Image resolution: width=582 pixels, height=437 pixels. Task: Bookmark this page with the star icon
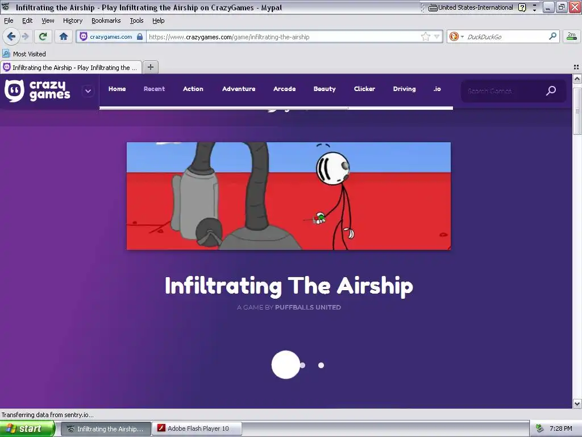(425, 36)
